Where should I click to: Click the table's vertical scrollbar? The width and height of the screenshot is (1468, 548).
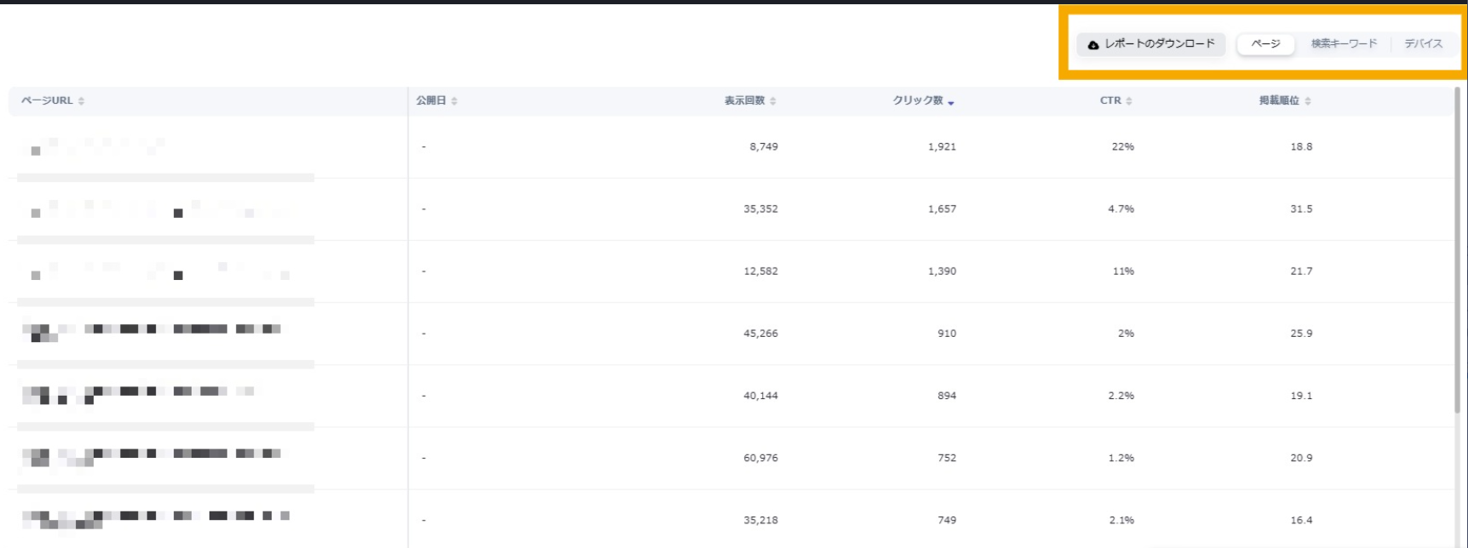(1457, 255)
